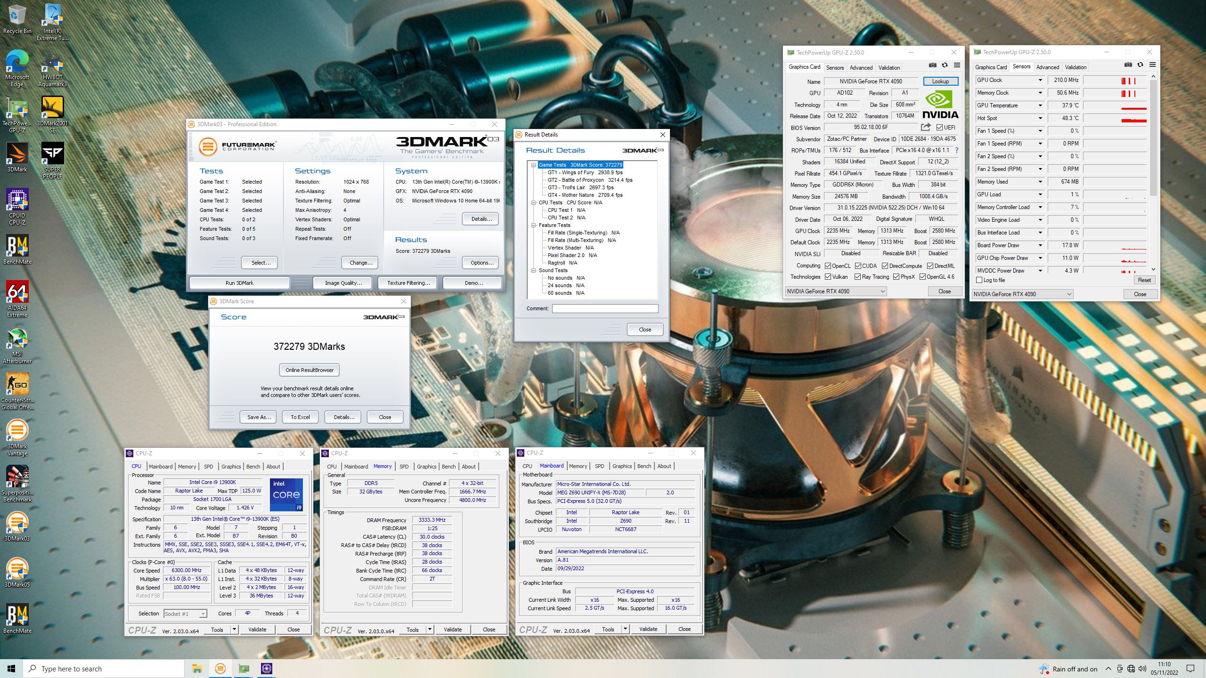Open Sensors tab in GPU-Z Graphics Card window

835,68
